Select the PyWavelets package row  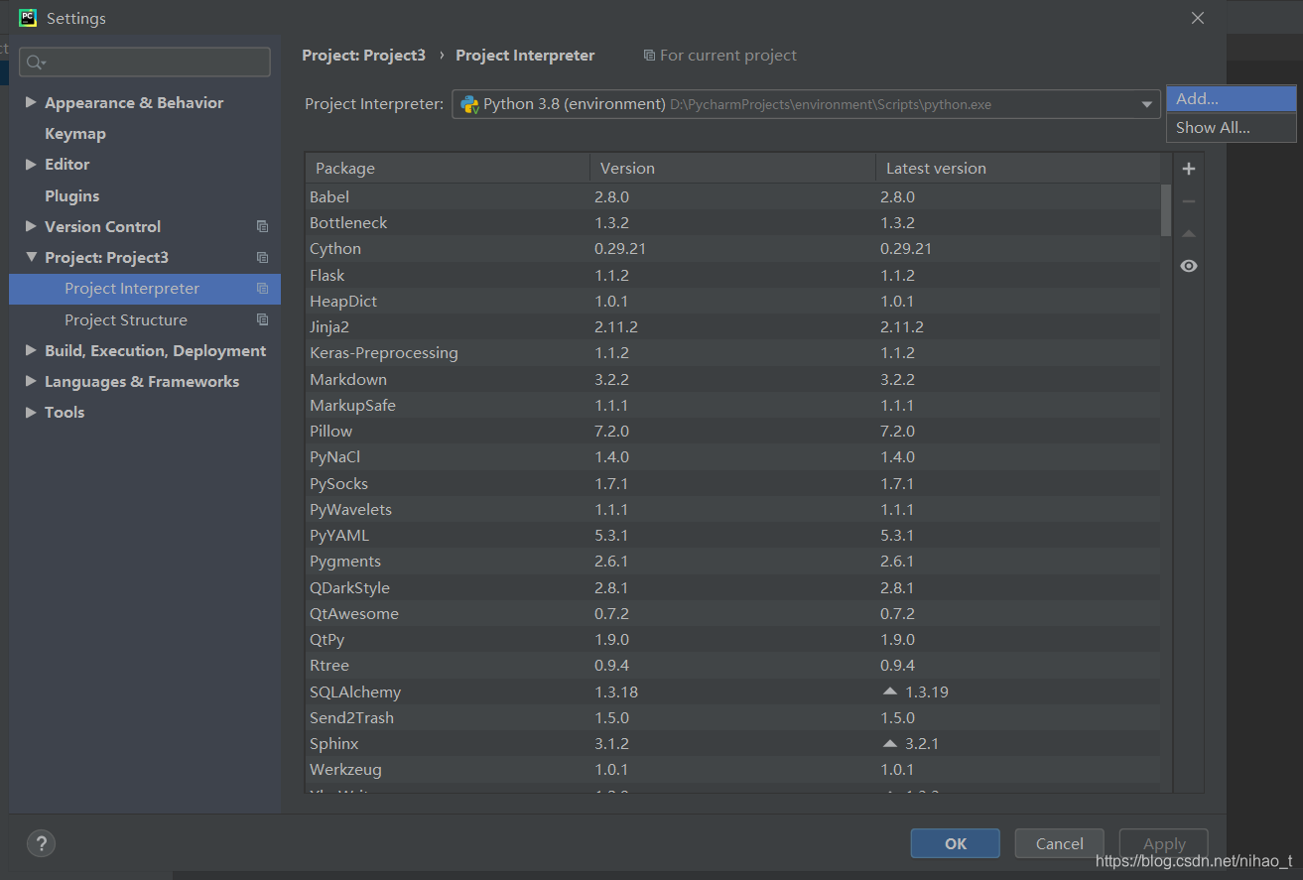[x=732, y=509]
